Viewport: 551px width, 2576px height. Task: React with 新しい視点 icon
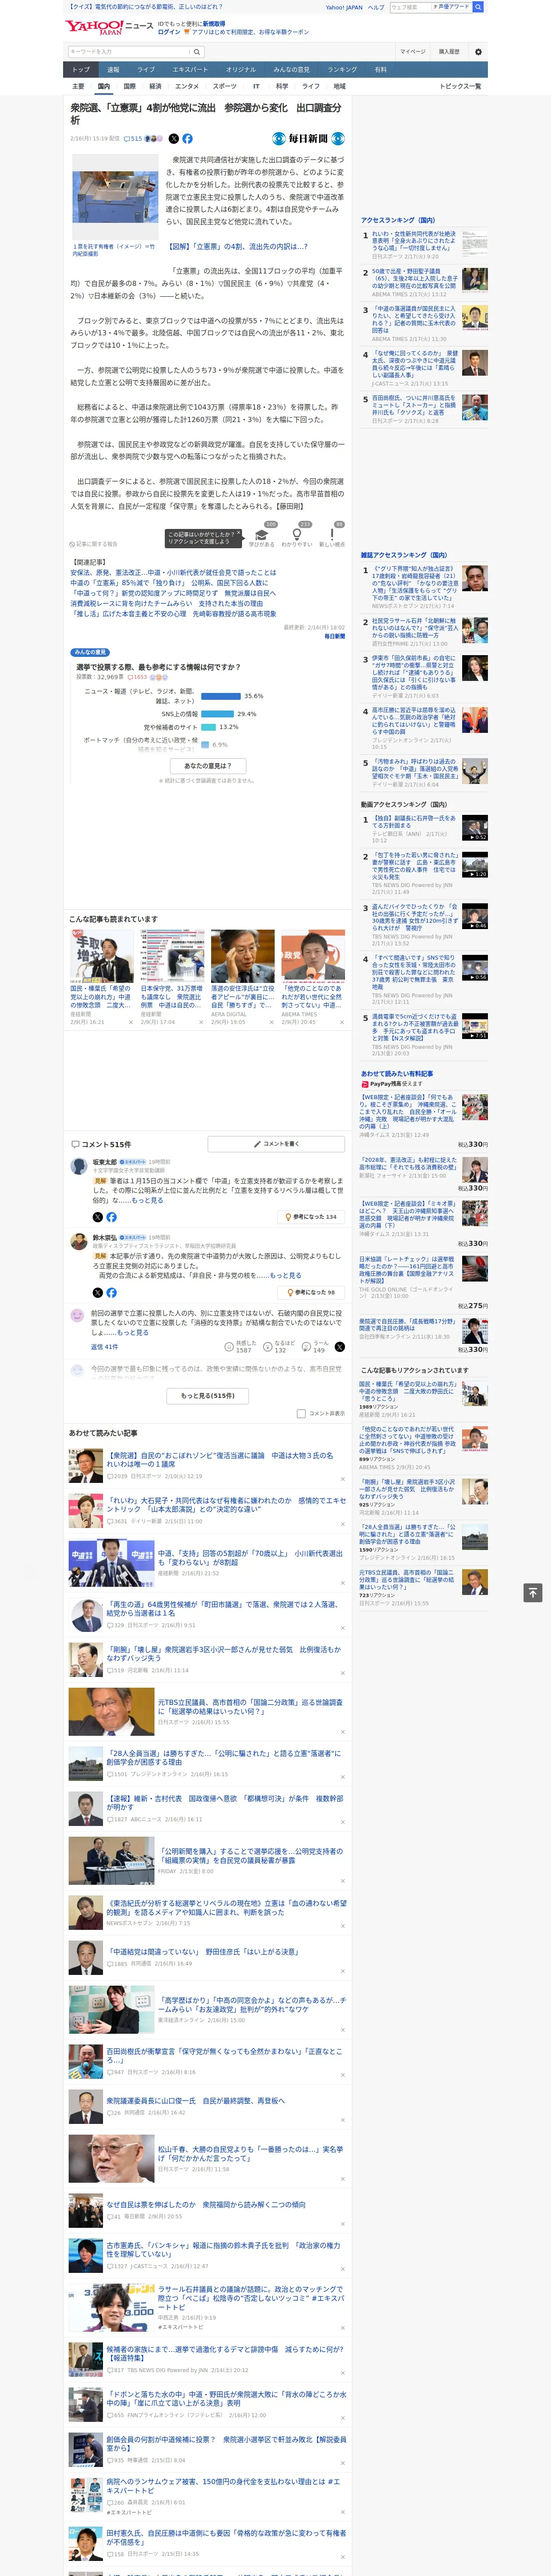point(332,535)
